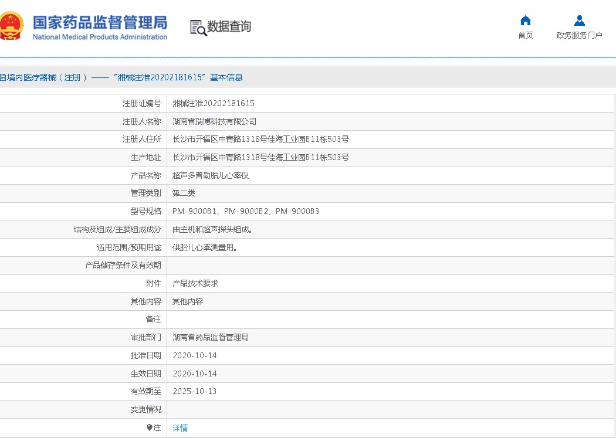Click the 产品名称 label
Viewport: 616px width, 438px height.
145,175
